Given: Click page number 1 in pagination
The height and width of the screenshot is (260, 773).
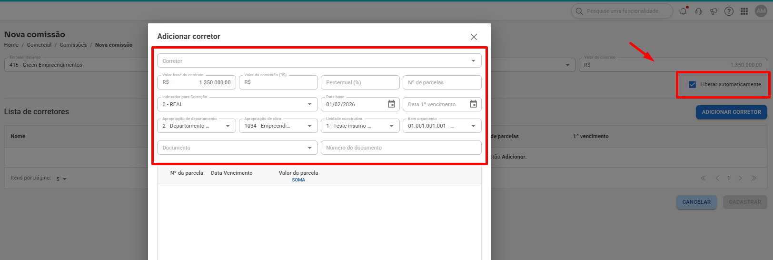Looking at the screenshot, I should (x=729, y=178).
